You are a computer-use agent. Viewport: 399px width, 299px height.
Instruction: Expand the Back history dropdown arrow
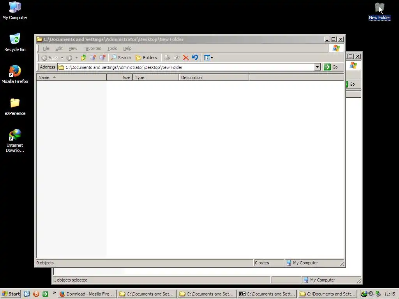pos(62,58)
